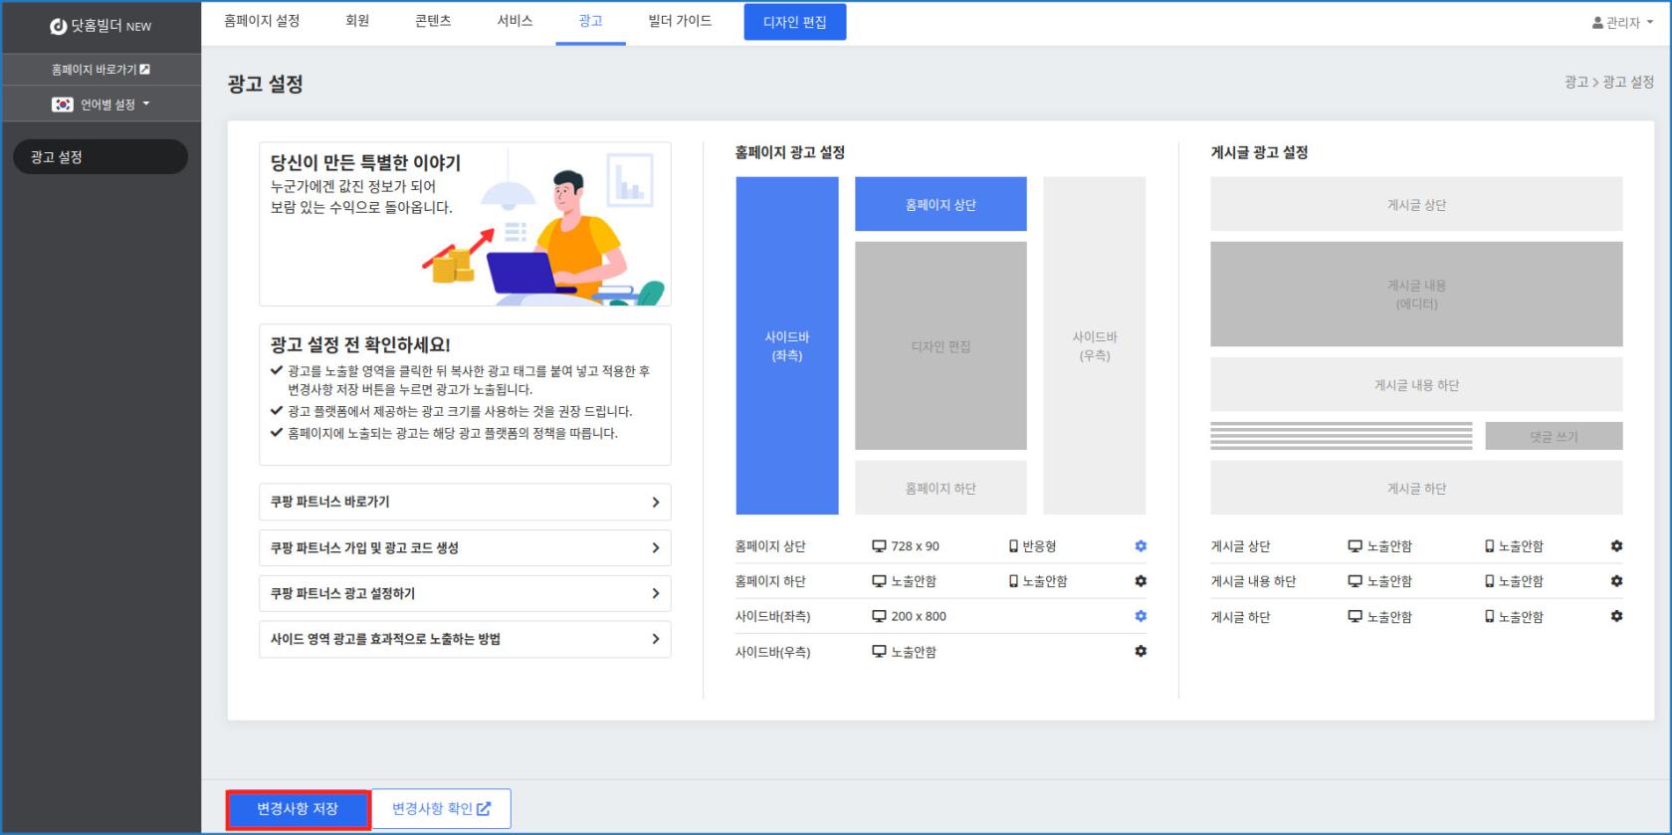1672x835 pixels.
Task: Select the 홈페이지 상단 ad area block
Action: coord(940,204)
